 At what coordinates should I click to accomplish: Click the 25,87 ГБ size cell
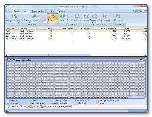tap(127, 31)
